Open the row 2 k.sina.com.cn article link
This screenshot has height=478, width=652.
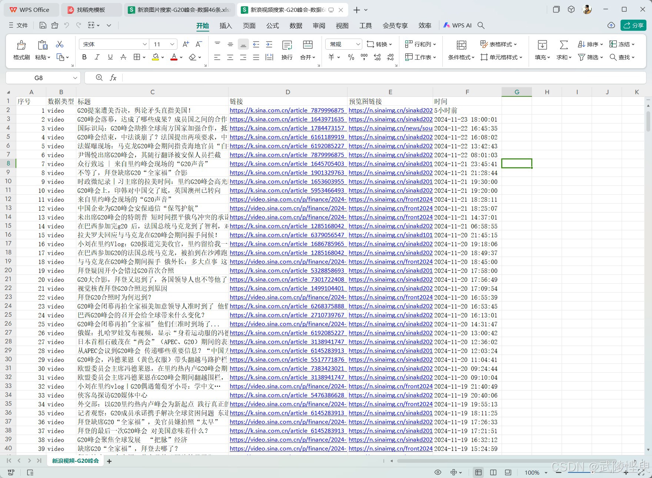pos(287,111)
